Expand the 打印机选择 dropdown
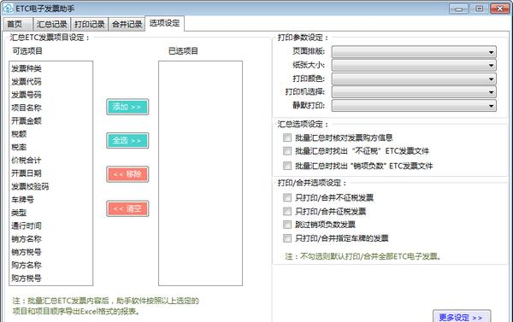513x322 pixels. click(x=414, y=92)
